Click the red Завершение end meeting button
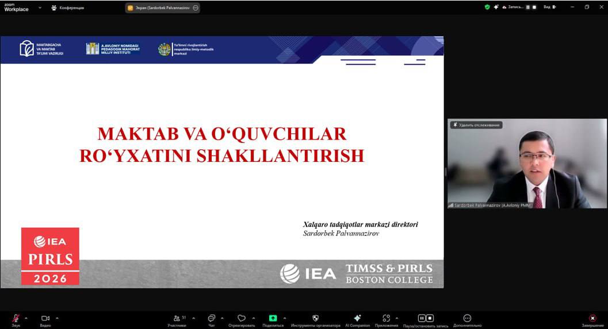 pos(592,318)
